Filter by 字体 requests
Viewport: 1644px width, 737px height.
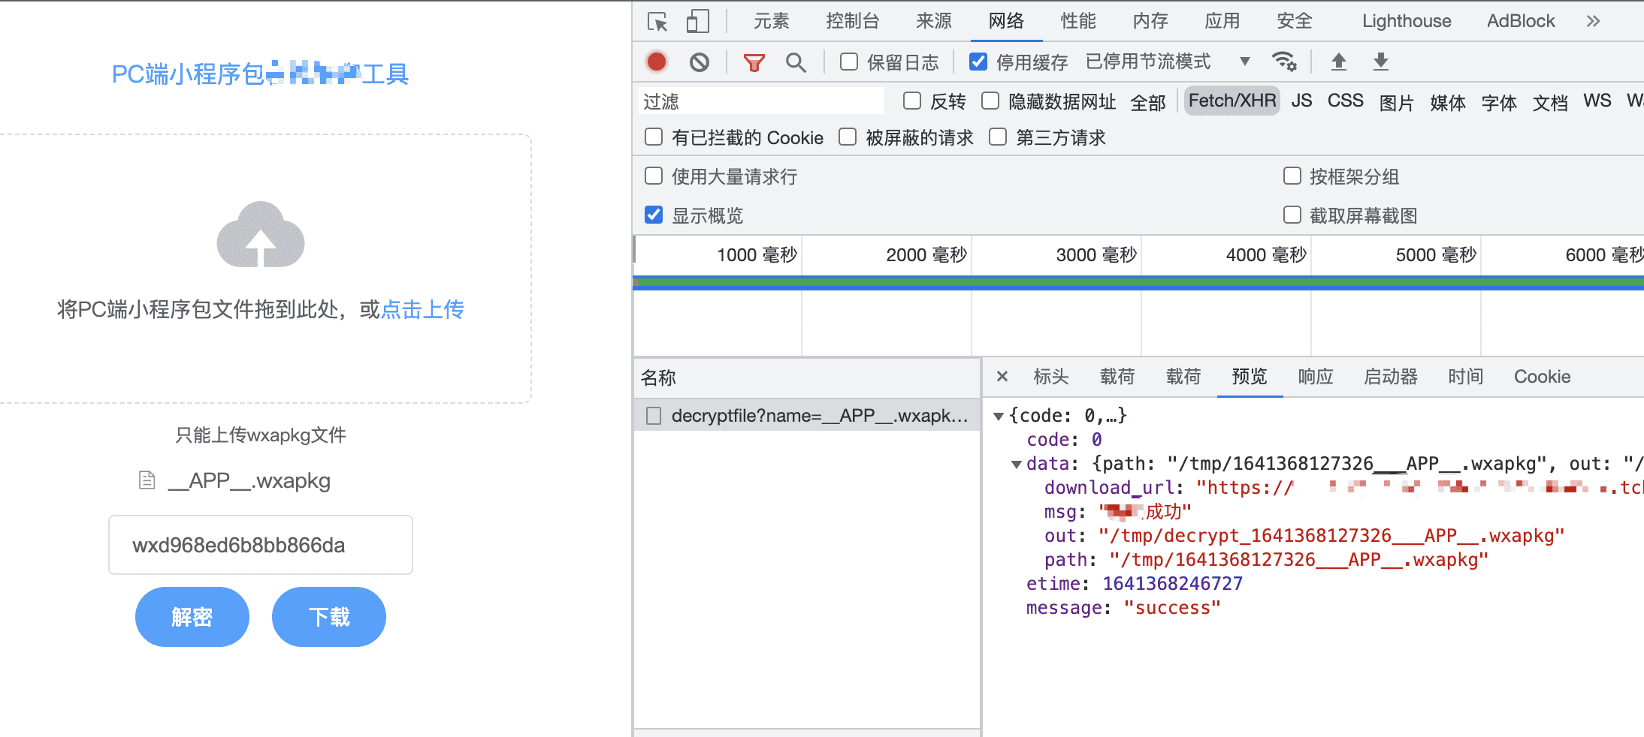1499,101
